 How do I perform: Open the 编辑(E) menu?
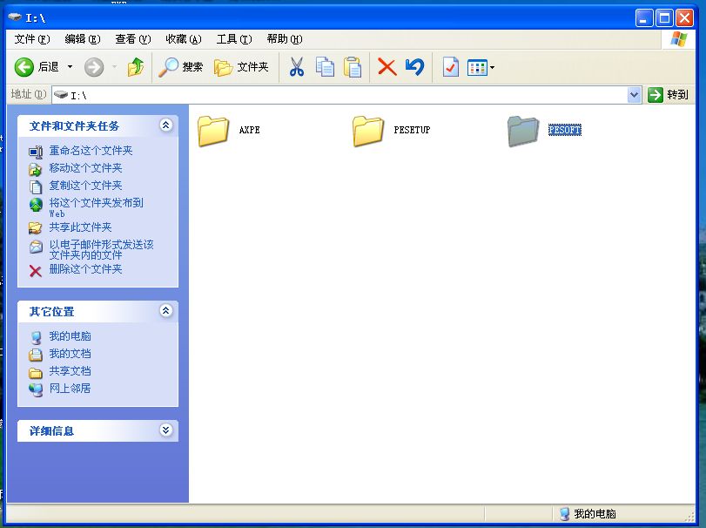coord(83,39)
